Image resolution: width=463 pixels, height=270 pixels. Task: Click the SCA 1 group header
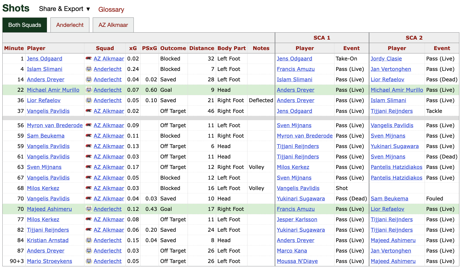point(322,38)
